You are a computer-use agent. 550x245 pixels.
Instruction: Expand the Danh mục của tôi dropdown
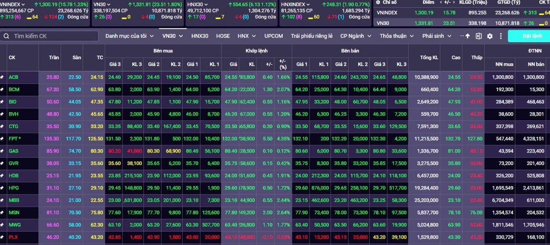[x=130, y=36]
